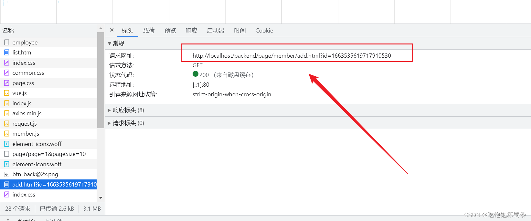Click the add.html?id document icon

pyautogui.click(x=6, y=184)
